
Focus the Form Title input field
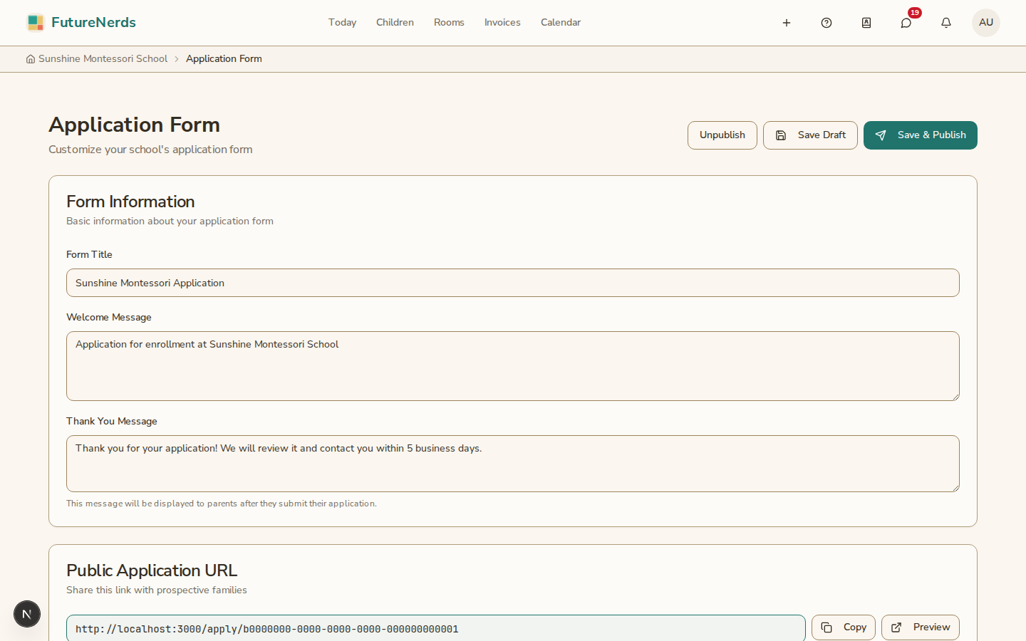pos(513,283)
